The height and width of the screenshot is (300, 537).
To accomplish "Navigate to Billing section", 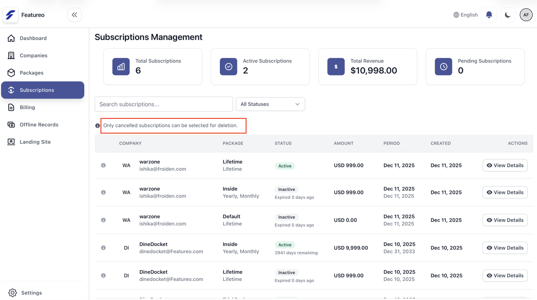I will coord(27,107).
